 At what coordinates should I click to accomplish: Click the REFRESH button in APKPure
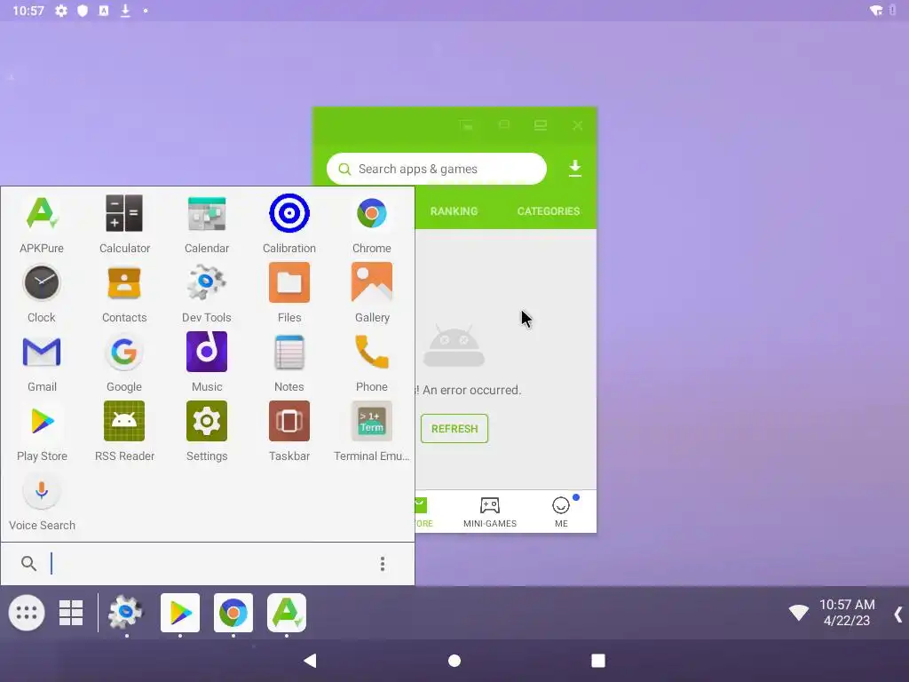(x=454, y=429)
